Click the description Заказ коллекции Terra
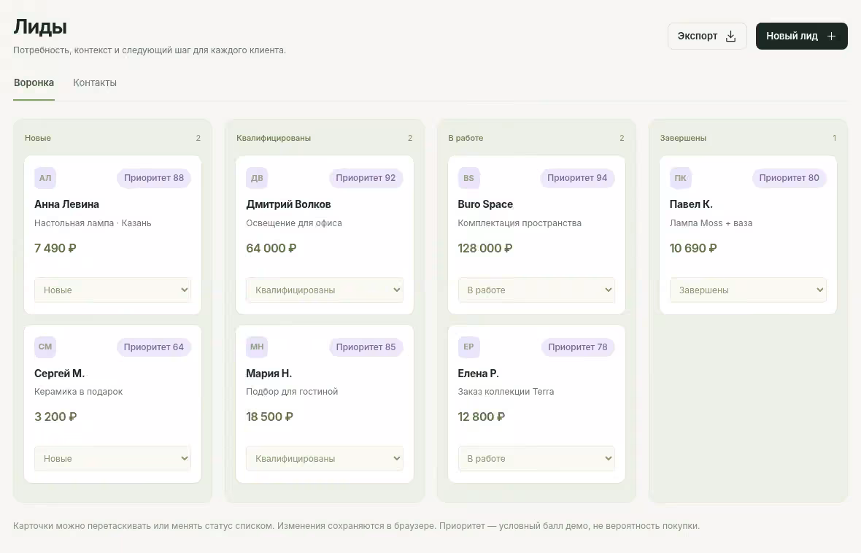861x553 pixels. pyautogui.click(x=506, y=392)
